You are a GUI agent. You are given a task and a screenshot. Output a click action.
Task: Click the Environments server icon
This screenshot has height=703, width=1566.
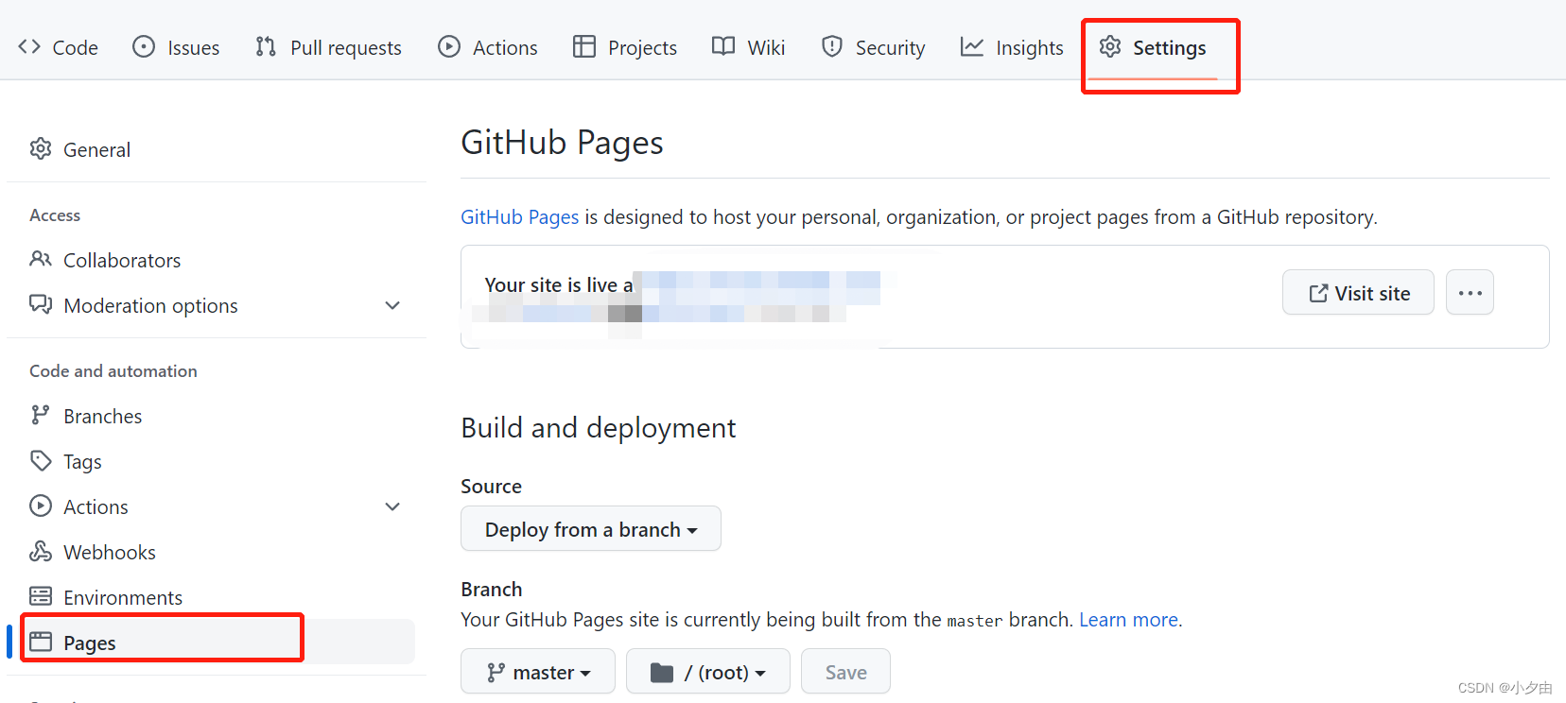pos(41,596)
